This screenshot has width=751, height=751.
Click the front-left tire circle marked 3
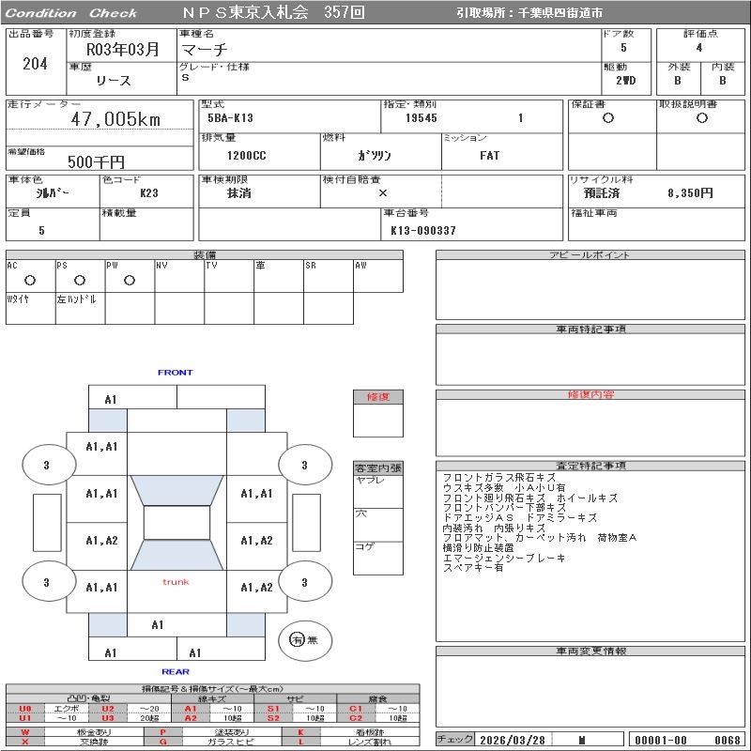[x=47, y=465]
